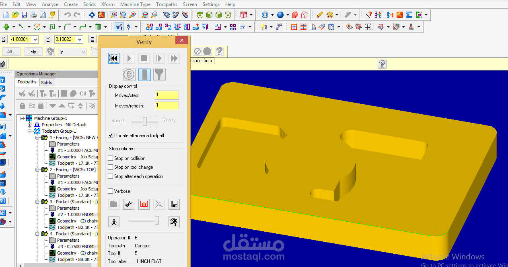Screen dimensions: 508x267
Task: Create a new file with the New icon
Action: 6,15
